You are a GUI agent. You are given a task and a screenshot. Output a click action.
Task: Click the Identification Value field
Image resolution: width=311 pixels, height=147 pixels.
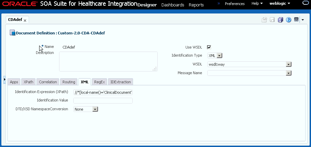pyautogui.click(x=103, y=101)
